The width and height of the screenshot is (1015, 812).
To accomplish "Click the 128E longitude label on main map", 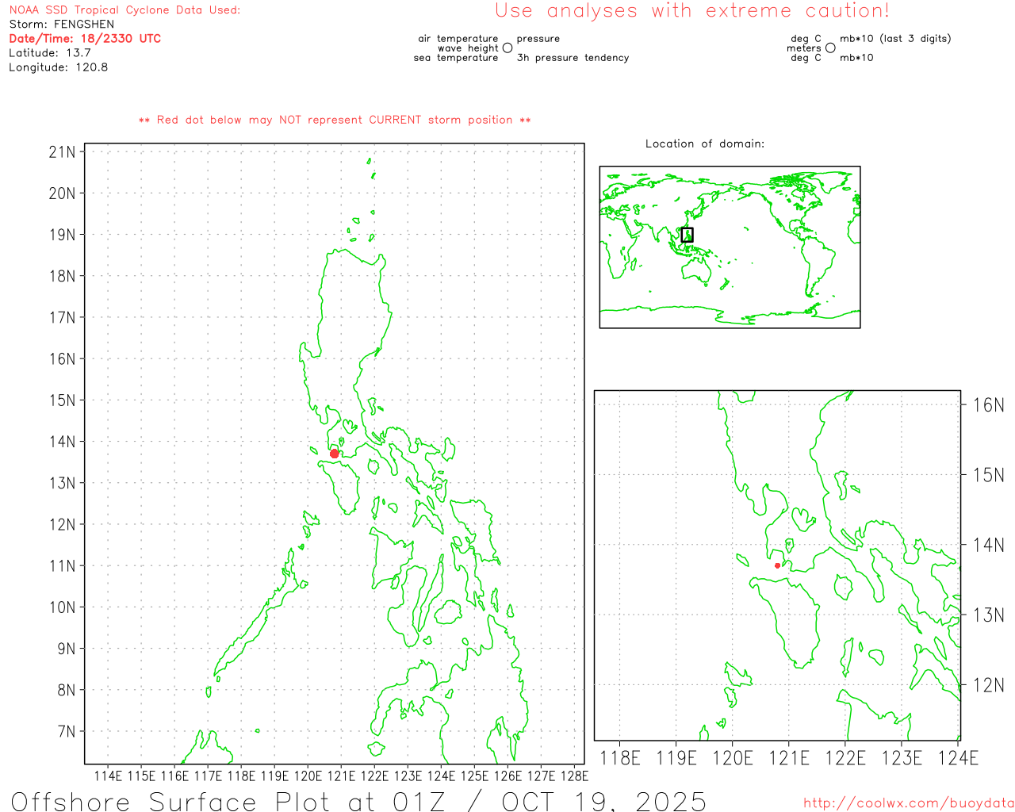I will (574, 776).
